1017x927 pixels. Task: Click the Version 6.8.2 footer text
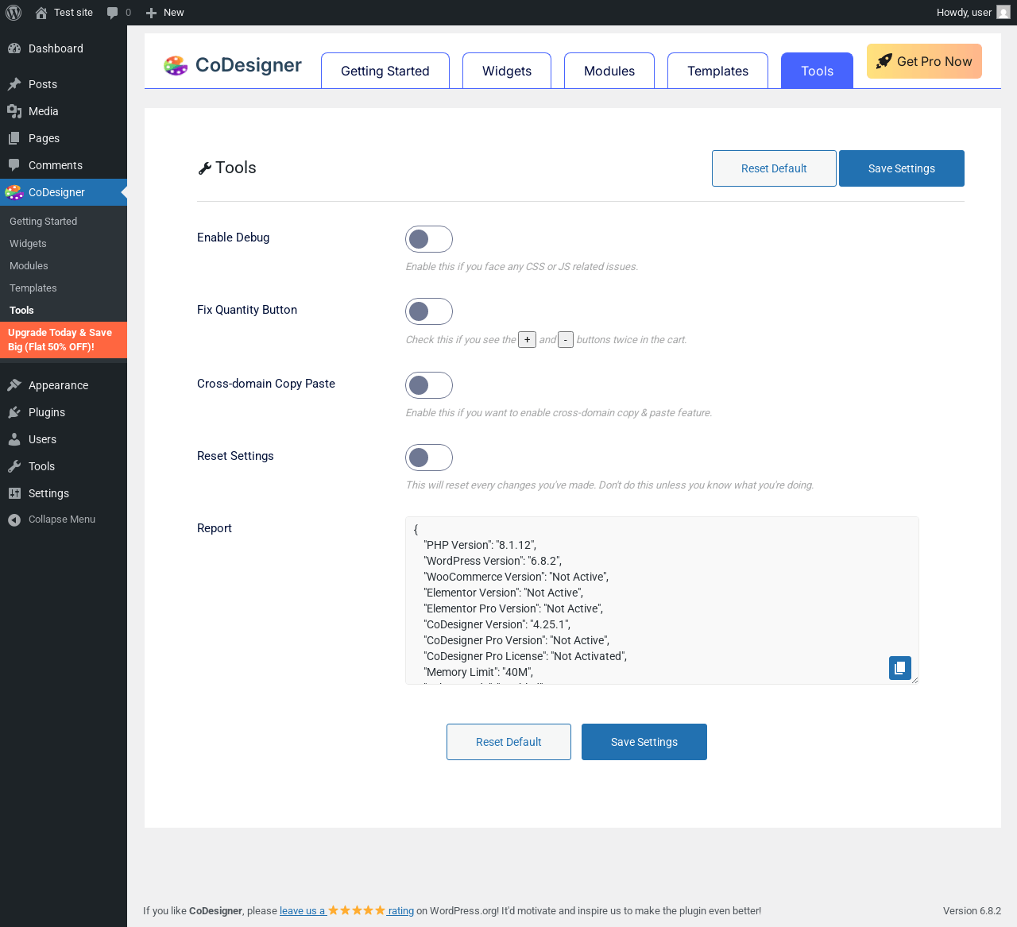[972, 911]
